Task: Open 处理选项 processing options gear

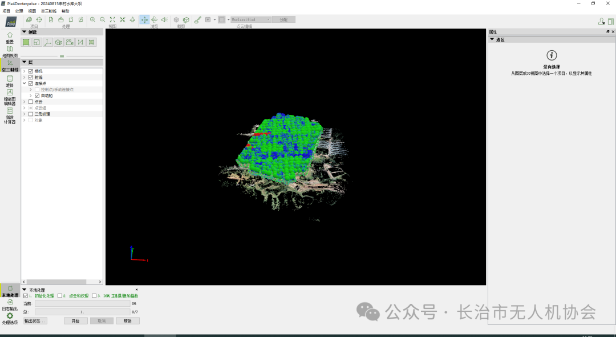Action: coord(10,319)
